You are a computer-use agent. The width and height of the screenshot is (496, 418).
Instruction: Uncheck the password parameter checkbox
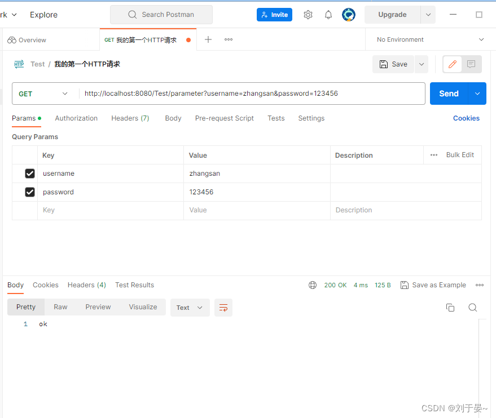point(30,192)
